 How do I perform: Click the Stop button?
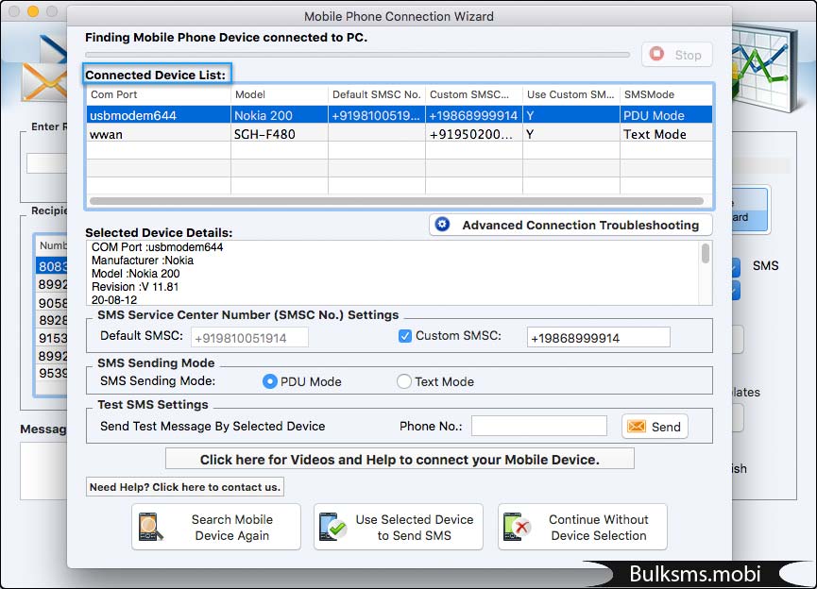677,54
